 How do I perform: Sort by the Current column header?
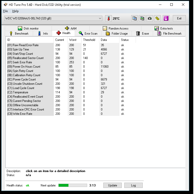click(x=61, y=40)
